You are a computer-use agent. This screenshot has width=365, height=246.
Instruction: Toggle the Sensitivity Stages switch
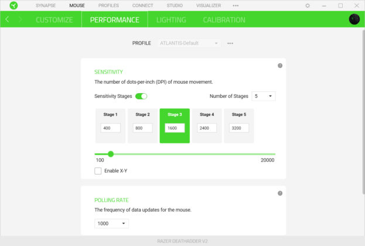click(141, 96)
